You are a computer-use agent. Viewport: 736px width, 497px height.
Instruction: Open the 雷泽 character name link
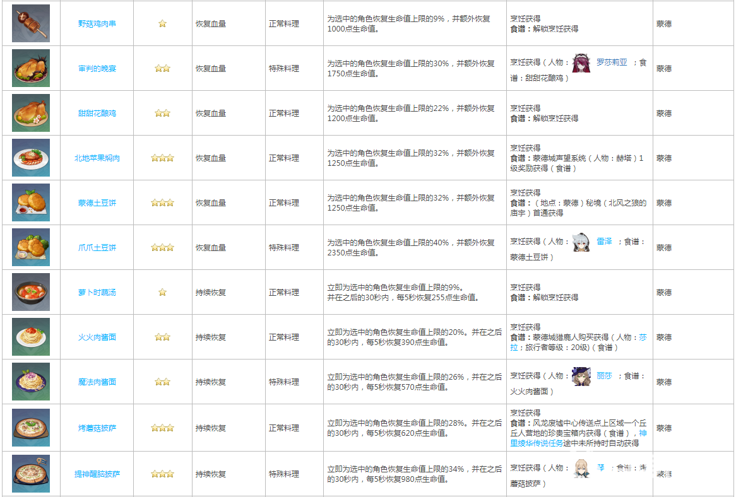pyautogui.click(x=604, y=242)
